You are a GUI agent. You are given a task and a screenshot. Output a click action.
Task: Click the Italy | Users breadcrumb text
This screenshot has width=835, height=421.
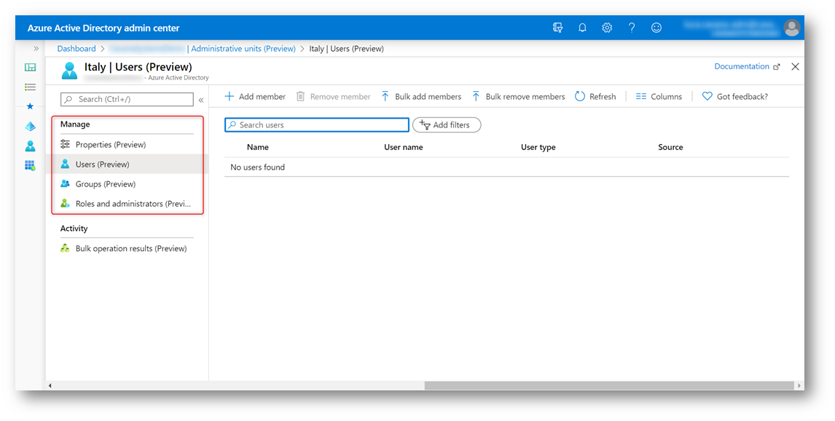347,48
